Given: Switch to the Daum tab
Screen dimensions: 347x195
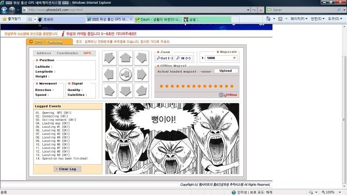Looking at the screenshot, I should click(158, 19).
